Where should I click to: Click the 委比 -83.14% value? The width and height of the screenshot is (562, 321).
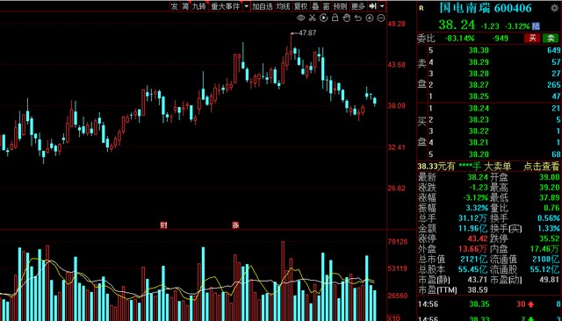point(460,38)
